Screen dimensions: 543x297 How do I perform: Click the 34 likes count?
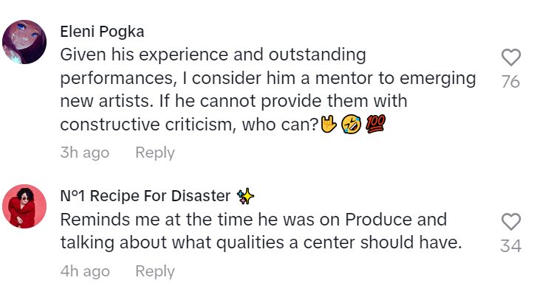510,246
